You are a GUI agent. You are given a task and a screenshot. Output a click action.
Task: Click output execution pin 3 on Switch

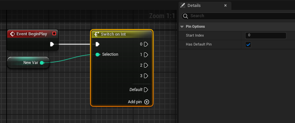(x=146, y=76)
